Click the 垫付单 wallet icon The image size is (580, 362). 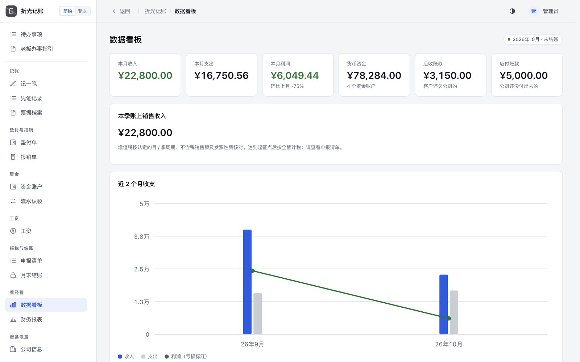[x=13, y=142]
